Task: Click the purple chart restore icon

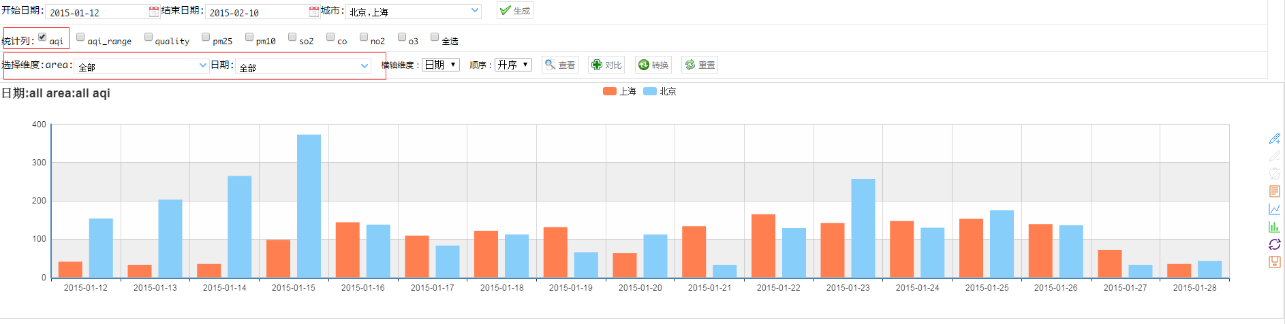Action: pyautogui.click(x=1274, y=244)
